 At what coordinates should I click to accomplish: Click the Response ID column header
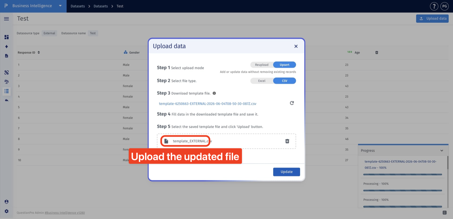coord(26,53)
